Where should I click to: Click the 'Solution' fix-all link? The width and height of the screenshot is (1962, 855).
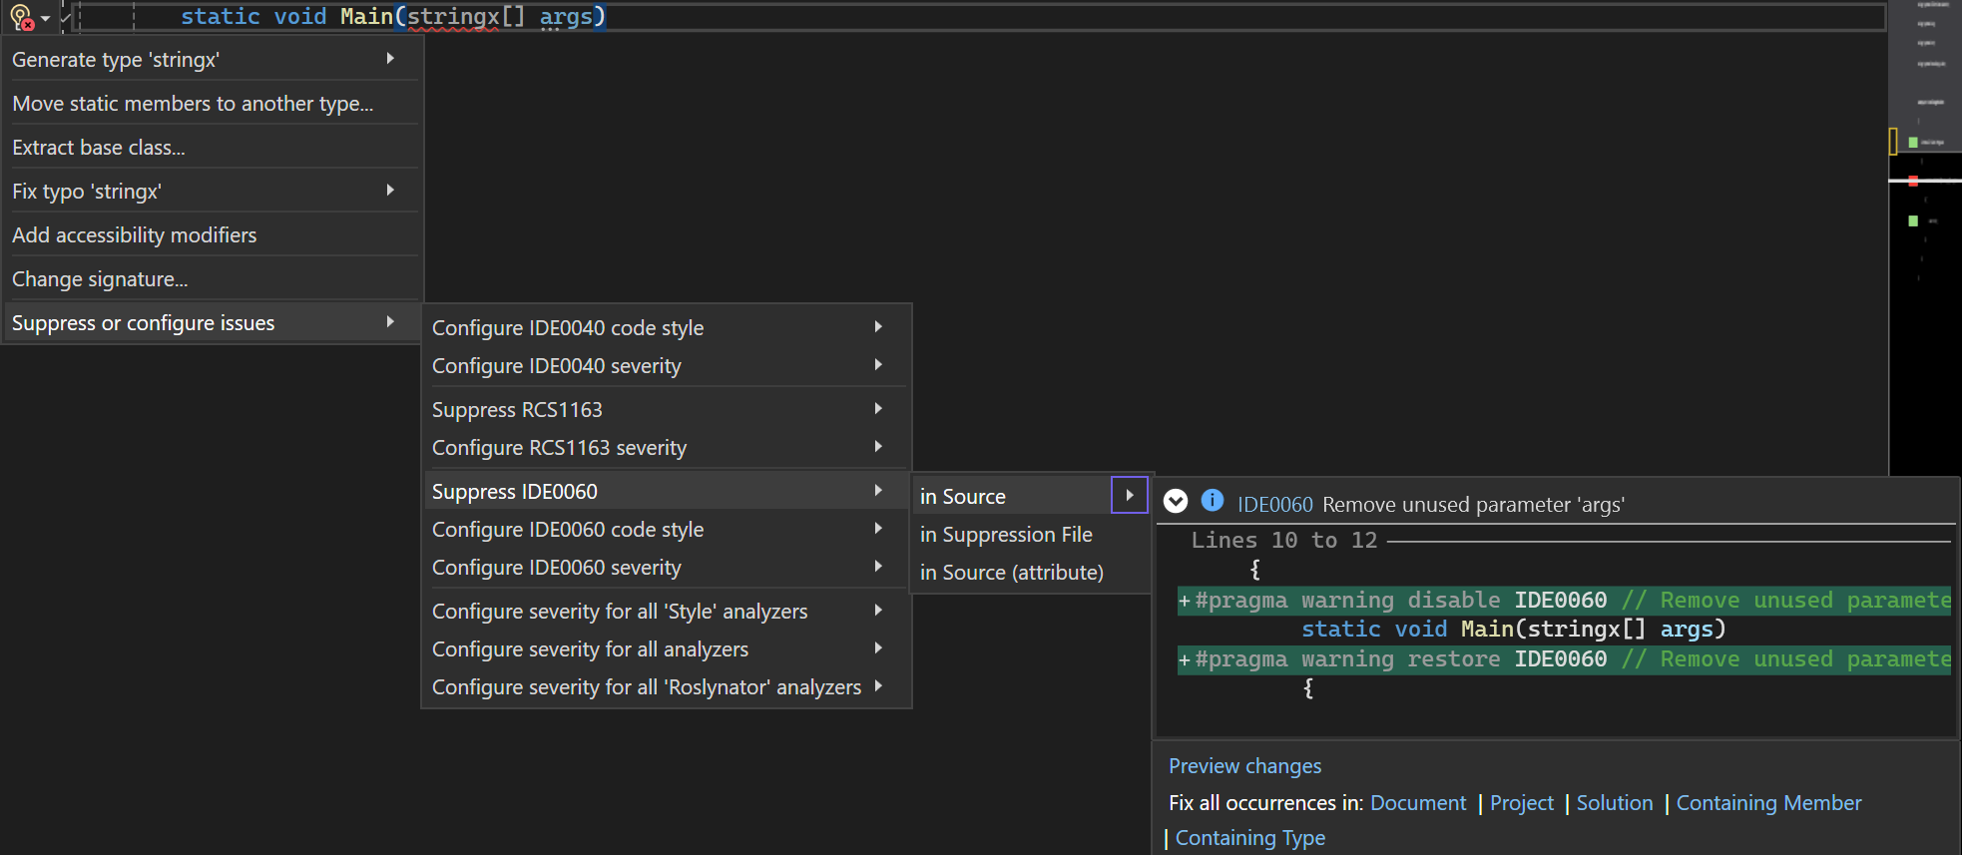(1614, 803)
